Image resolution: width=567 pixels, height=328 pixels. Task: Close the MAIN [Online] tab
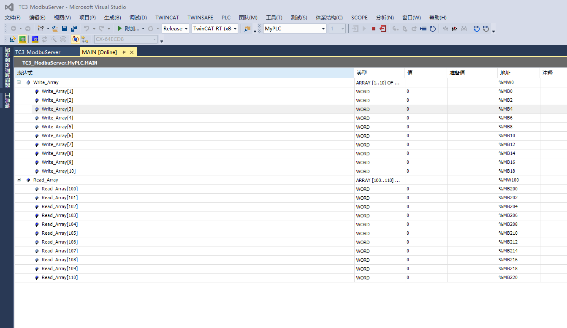[132, 52]
